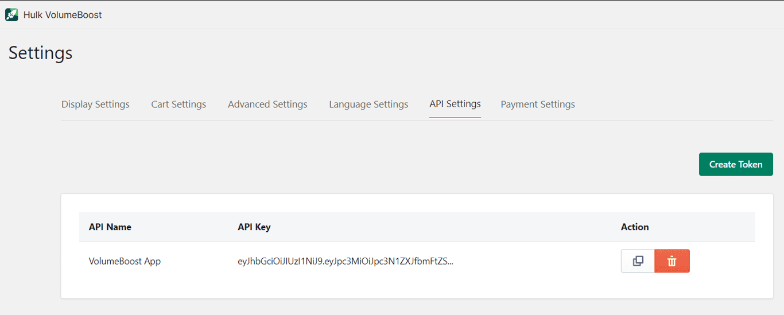
Task: Click the green Create Token button
Action: click(x=736, y=164)
